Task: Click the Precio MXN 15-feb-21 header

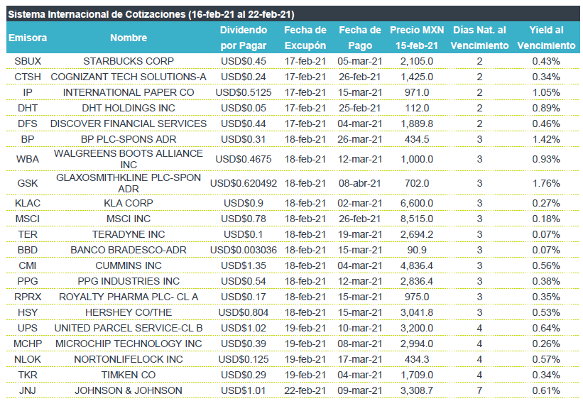Action: click(x=417, y=38)
